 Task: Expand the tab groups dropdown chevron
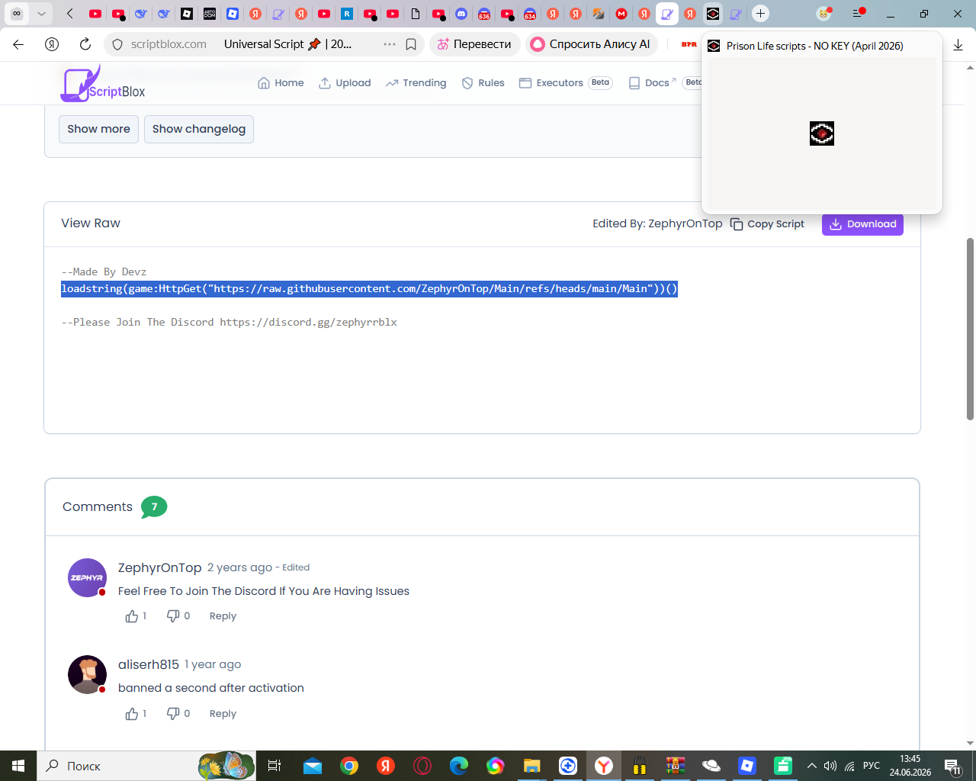[41, 13]
